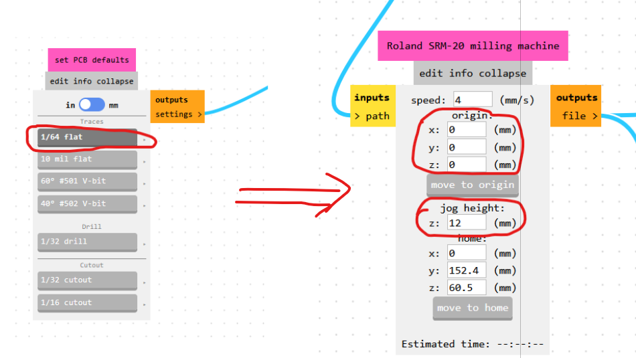This screenshot has width=636, height=358.
Task: Click the 'jog height:' label
Action: [473, 208]
